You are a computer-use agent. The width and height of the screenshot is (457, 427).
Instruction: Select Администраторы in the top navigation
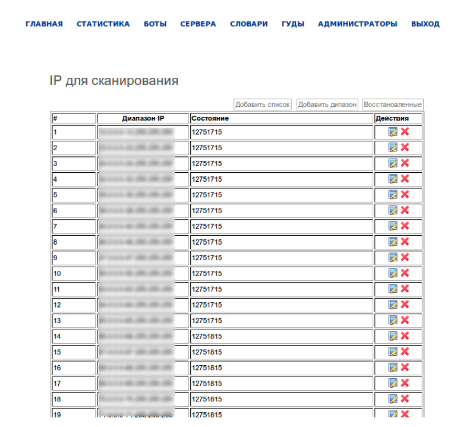coord(357,24)
